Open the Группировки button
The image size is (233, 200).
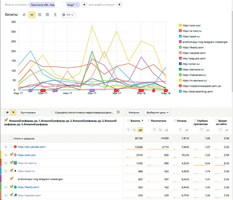point(28,113)
